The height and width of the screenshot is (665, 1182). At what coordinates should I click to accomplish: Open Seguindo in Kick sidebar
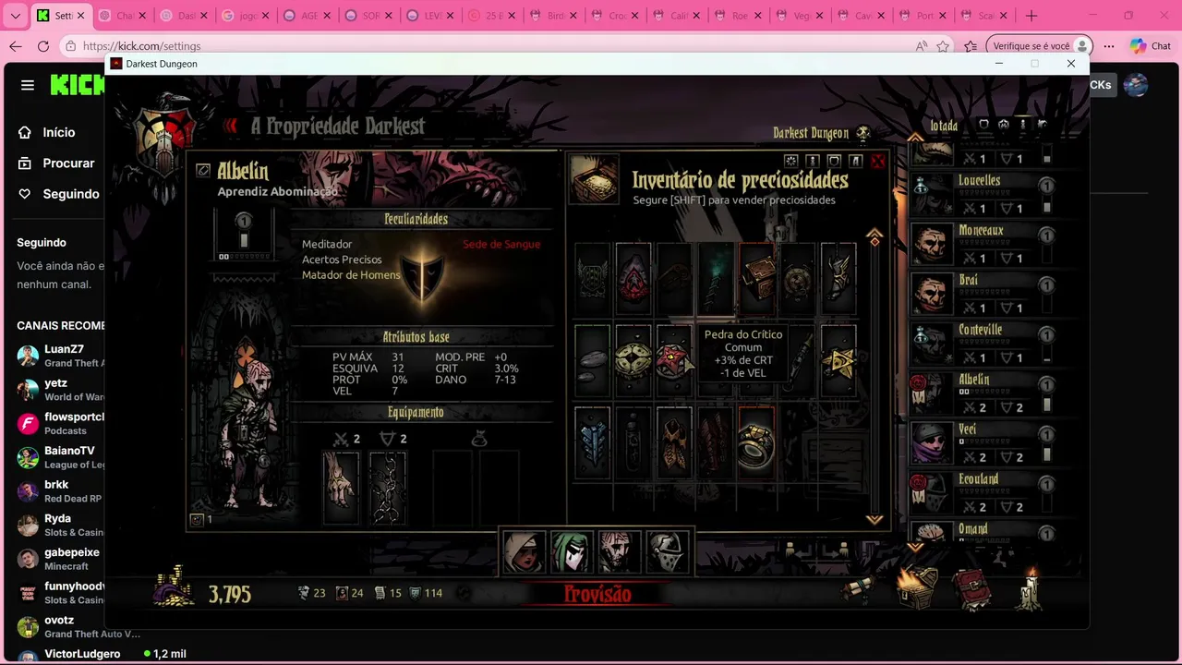click(x=58, y=194)
